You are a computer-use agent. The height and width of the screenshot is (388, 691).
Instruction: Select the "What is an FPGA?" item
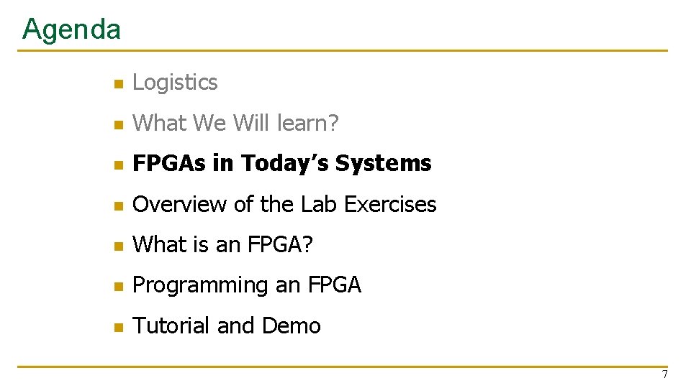[x=222, y=244]
